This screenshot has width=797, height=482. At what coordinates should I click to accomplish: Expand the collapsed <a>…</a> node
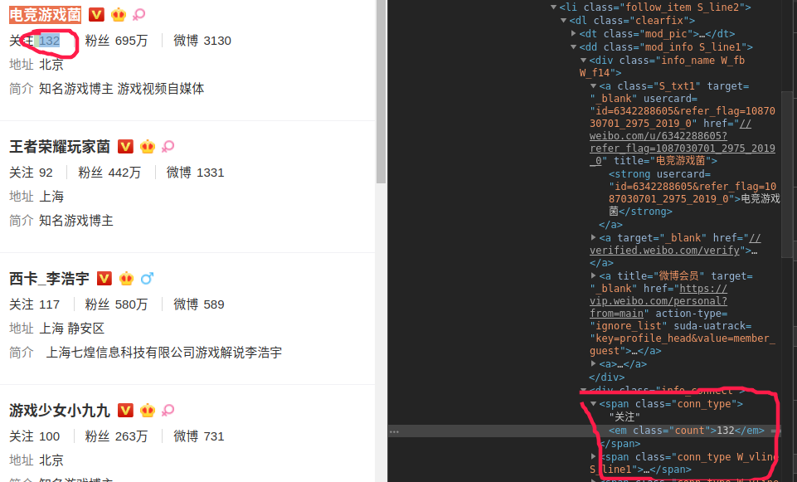593,363
